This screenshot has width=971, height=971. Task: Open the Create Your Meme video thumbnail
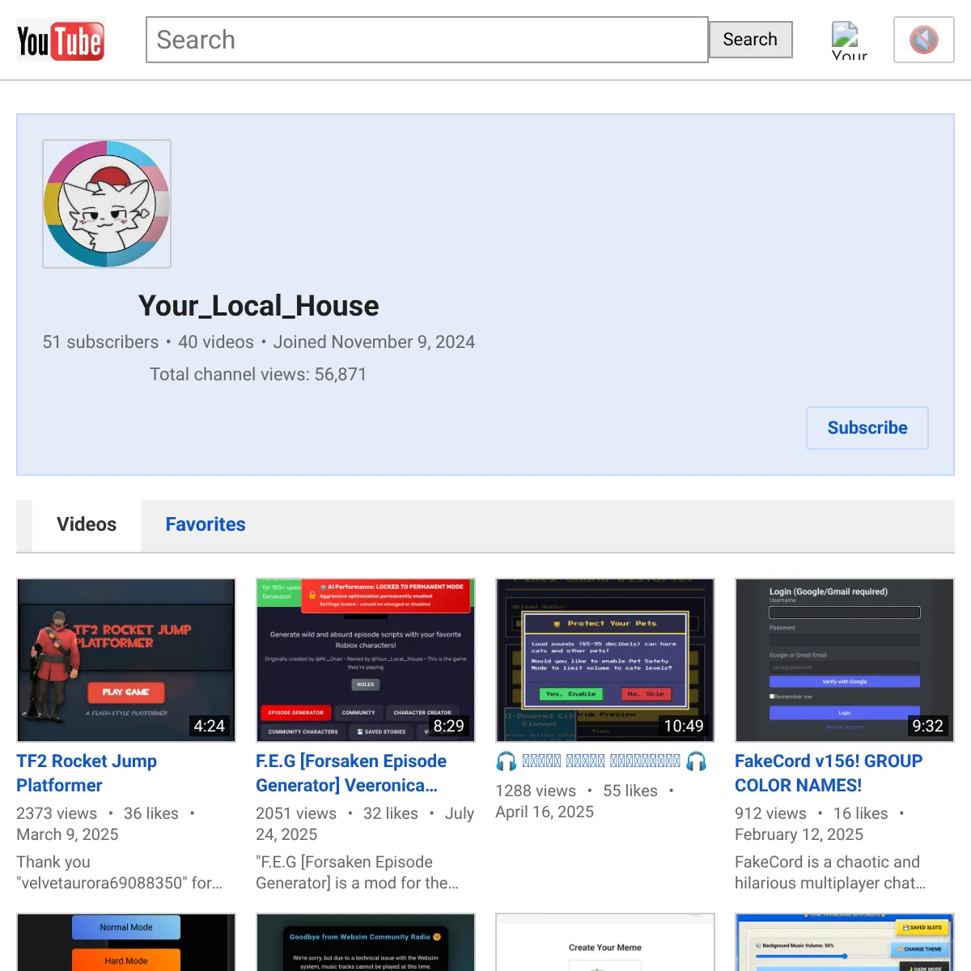pyautogui.click(x=605, y=943)
